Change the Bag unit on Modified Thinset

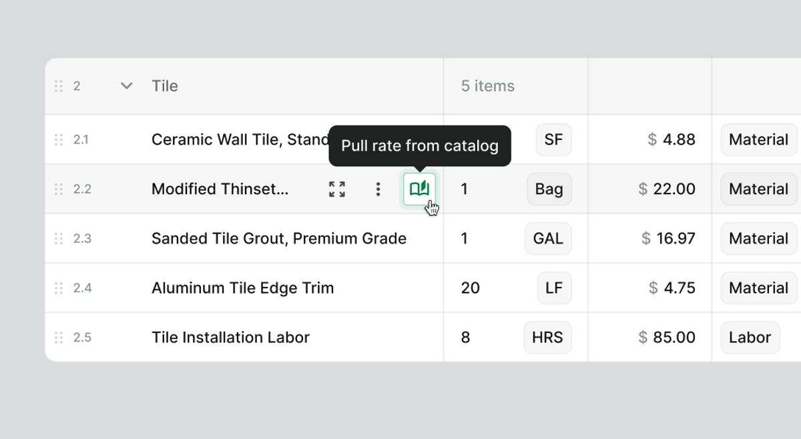[549, 189]
